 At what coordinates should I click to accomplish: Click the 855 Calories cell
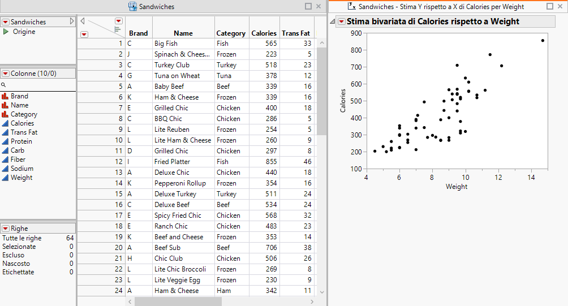tap(264, 162)
